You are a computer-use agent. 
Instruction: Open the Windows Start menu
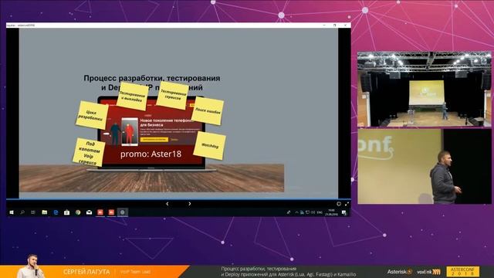[x=12, y=212]
